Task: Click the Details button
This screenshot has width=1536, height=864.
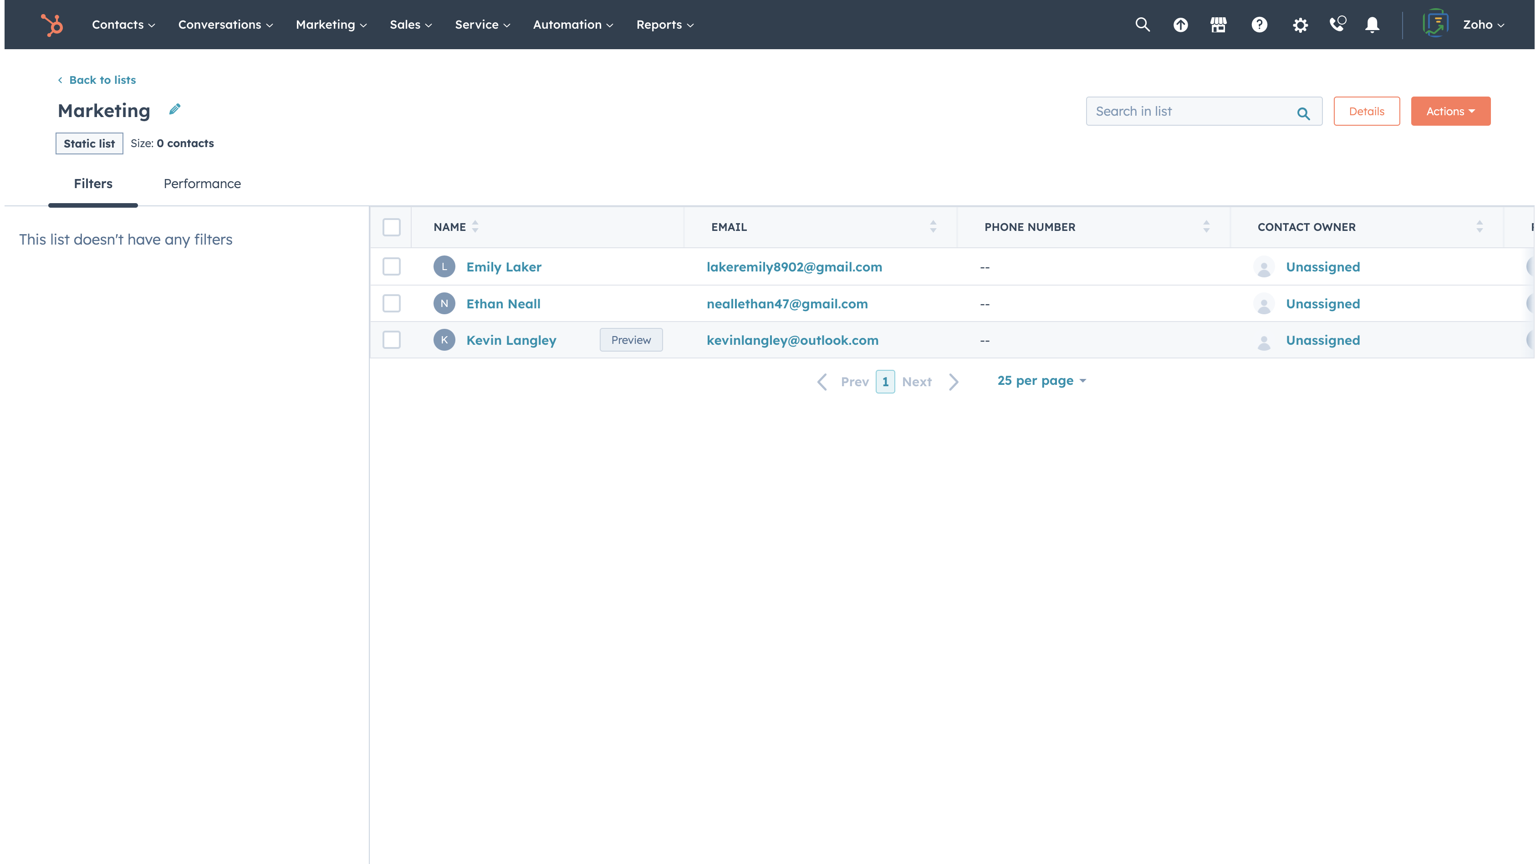Action: [x=1366, y=112]
